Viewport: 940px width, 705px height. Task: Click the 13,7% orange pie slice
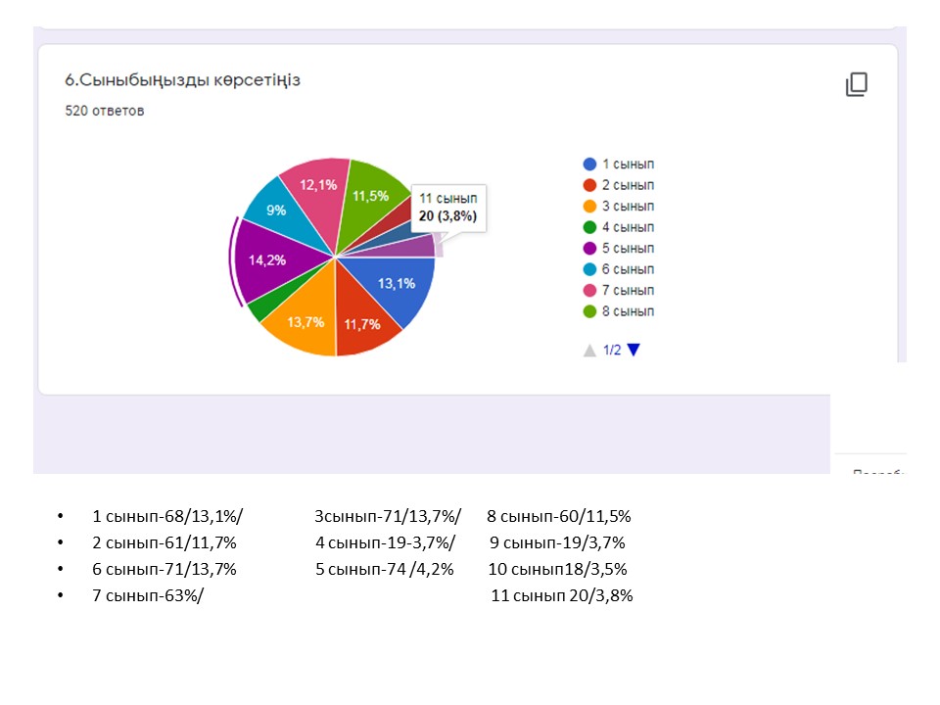point(303,323)
